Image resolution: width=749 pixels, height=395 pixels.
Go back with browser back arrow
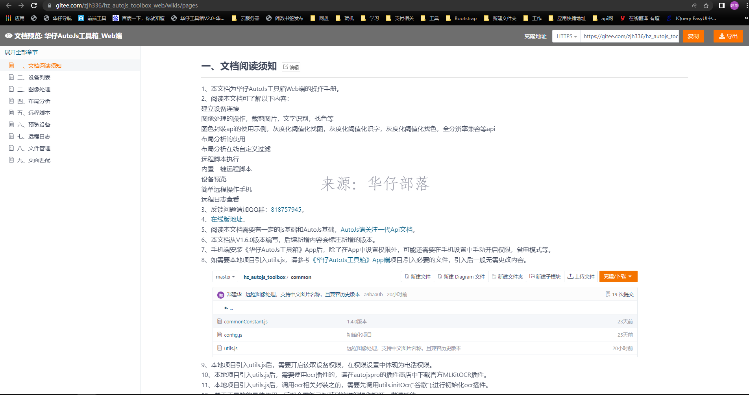click(x=9, y=6)
